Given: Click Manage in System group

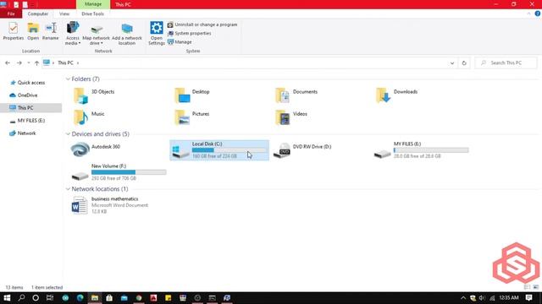Looking at the screenshot, I should [x=180, y=42].
